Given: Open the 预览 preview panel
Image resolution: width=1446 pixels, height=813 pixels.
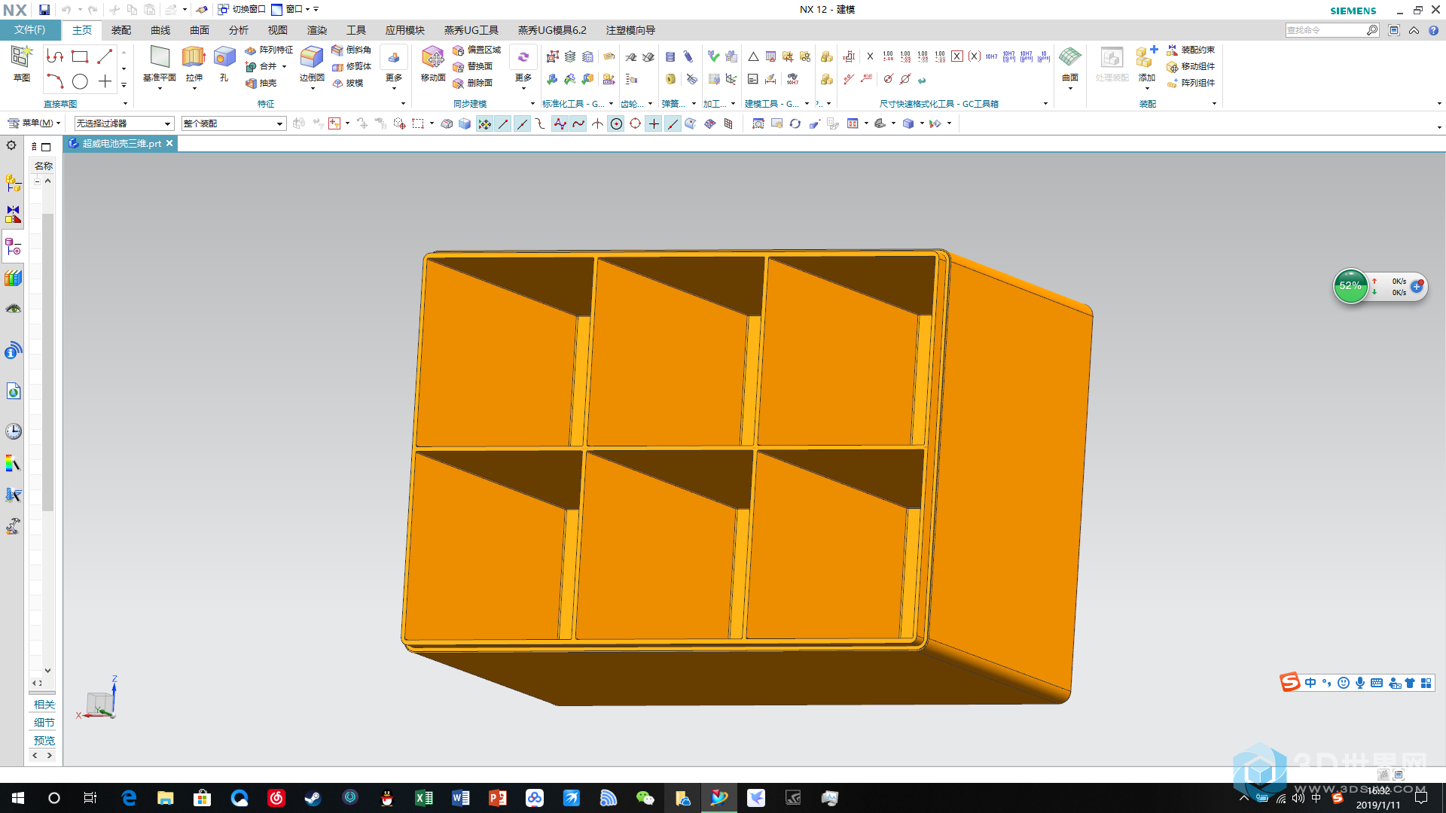Looking at the screenshot, I should point(44,741).
